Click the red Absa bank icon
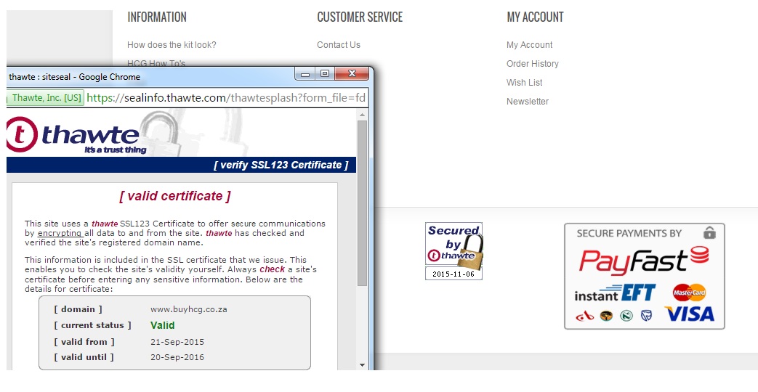Screen dimensions: 758x392 click(585, 316)
